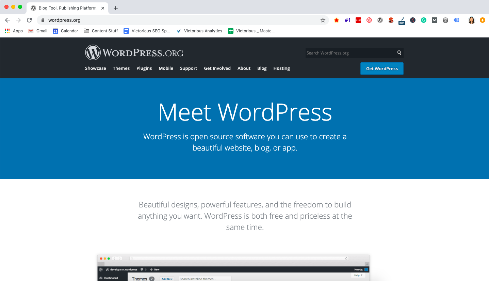This screenshot has height=281, width=489.
Task: Open Gmail bookmark
Action: 38,31
